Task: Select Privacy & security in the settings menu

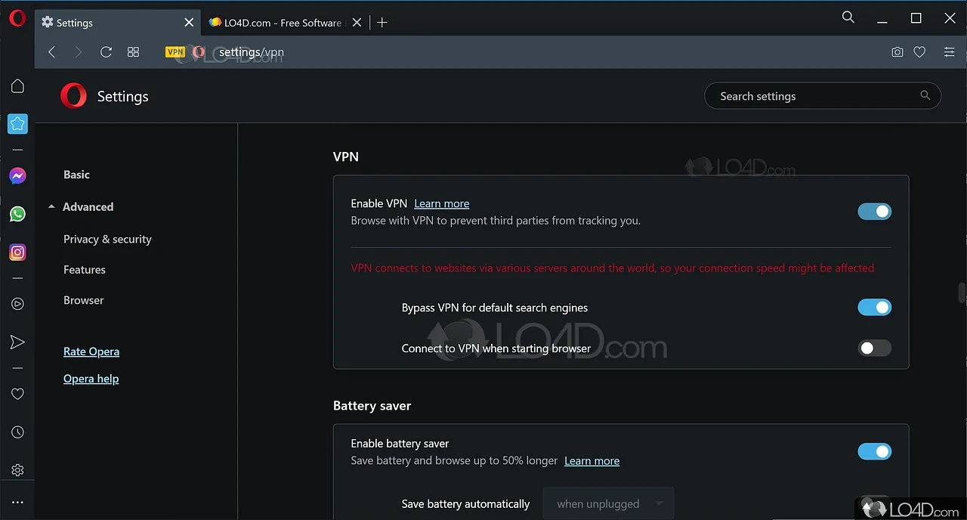Action: click(107, 239)
